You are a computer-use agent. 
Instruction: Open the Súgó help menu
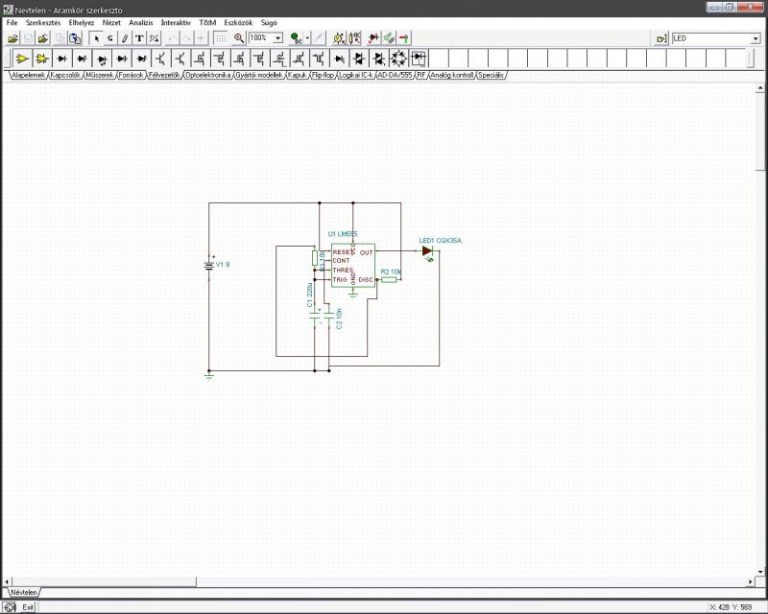coord(269,22)
